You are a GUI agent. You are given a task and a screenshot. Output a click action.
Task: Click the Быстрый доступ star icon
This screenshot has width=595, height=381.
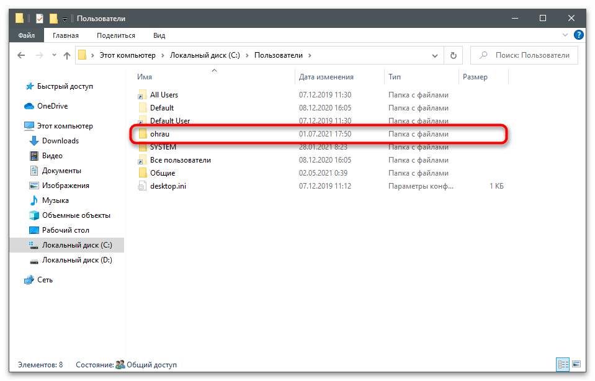click(x=29, y=86)
